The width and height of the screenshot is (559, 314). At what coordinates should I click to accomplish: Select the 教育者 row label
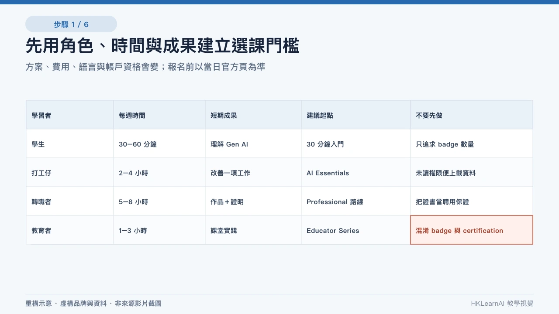70,230
